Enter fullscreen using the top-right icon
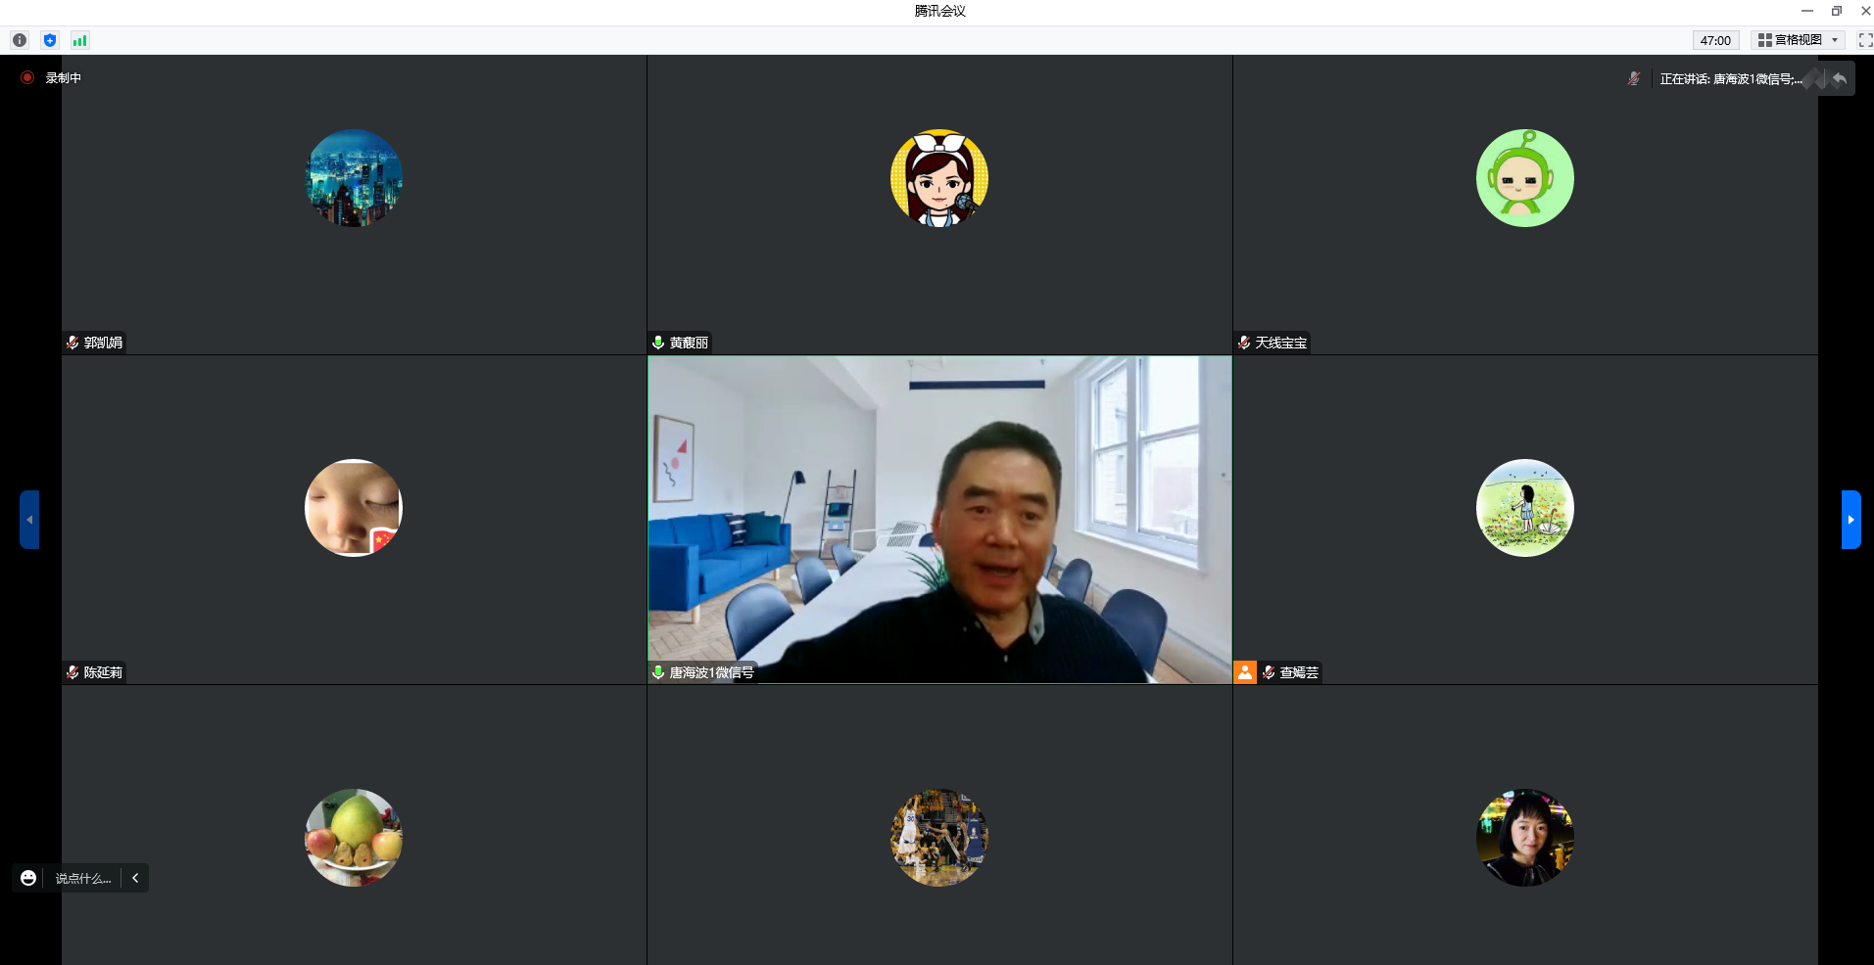 [x=1865, y=40]
